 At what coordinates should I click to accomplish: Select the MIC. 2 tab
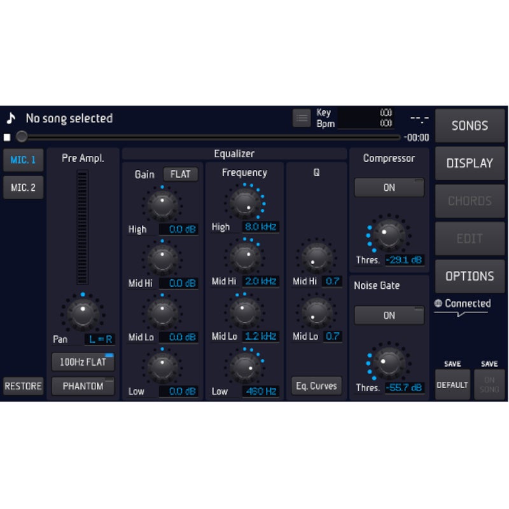pos(23,188)
